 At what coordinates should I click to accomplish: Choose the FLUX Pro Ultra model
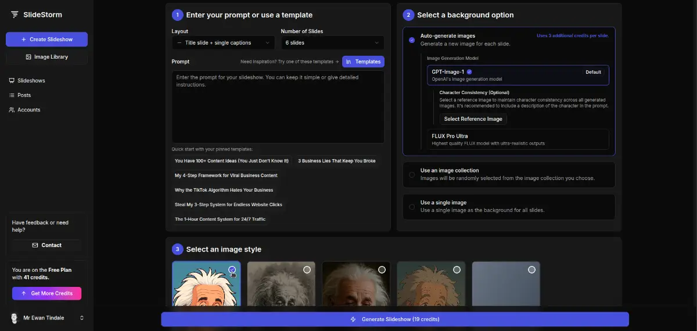tap(517, 139)
